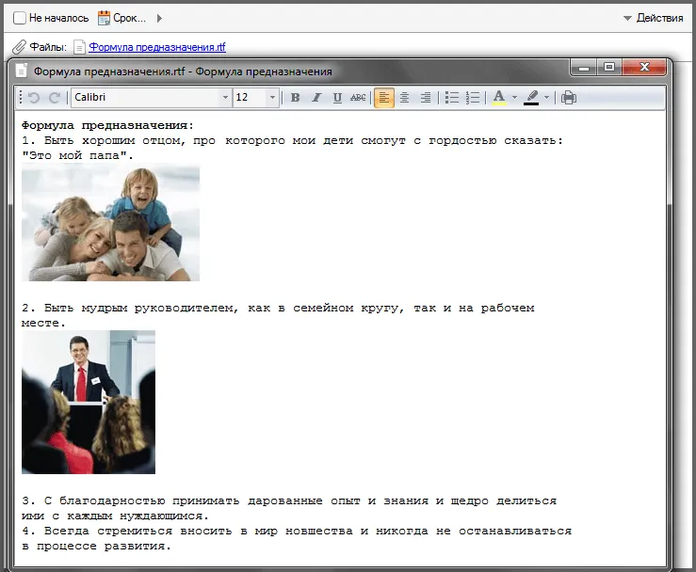Print the document using printer icon
The image size is (696, 572).
[569, 98]
